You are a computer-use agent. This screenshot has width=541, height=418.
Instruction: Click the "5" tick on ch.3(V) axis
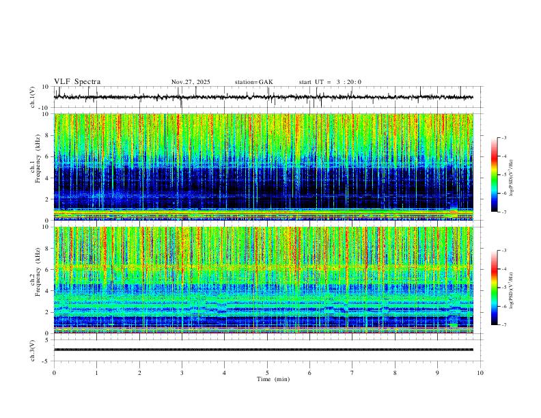pyautogui.click(x=48, y=340)
